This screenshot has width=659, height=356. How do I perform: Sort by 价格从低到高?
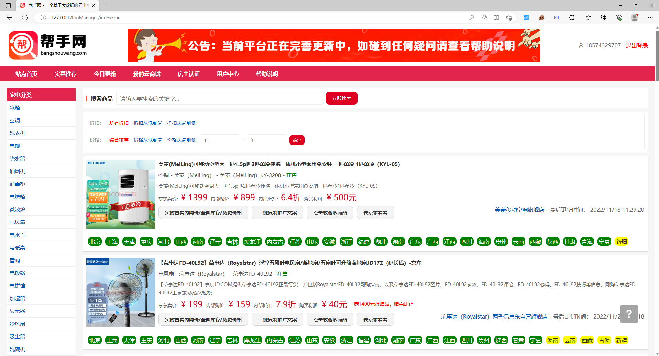148,140
